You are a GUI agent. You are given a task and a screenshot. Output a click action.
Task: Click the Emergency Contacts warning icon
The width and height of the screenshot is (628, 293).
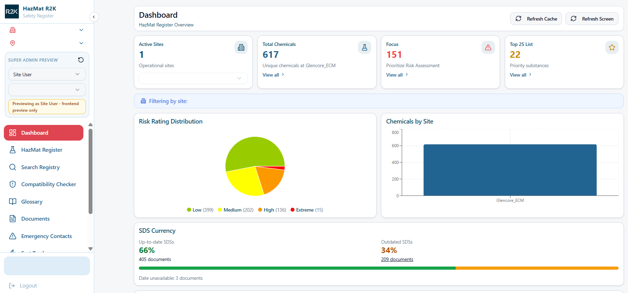[x=13, y=236]
